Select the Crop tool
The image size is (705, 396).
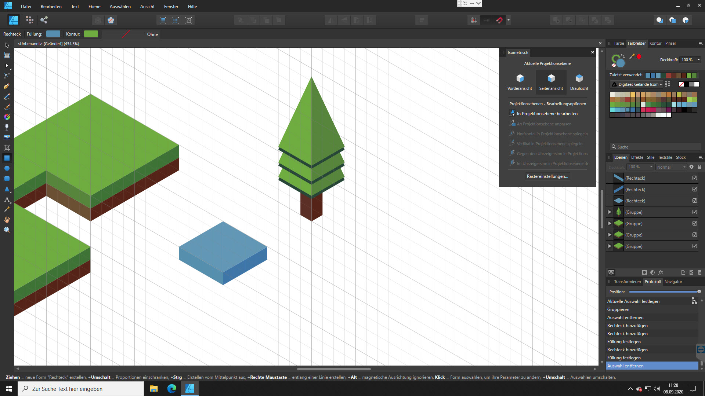(x=7, y=148)
